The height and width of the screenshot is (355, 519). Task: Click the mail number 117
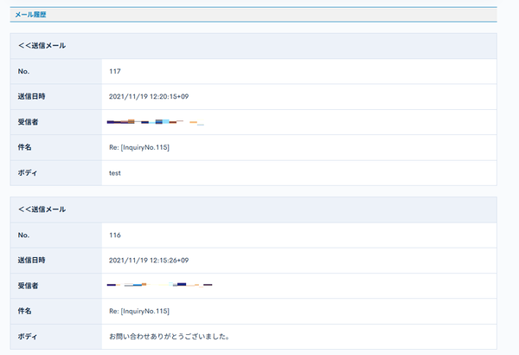115,71
